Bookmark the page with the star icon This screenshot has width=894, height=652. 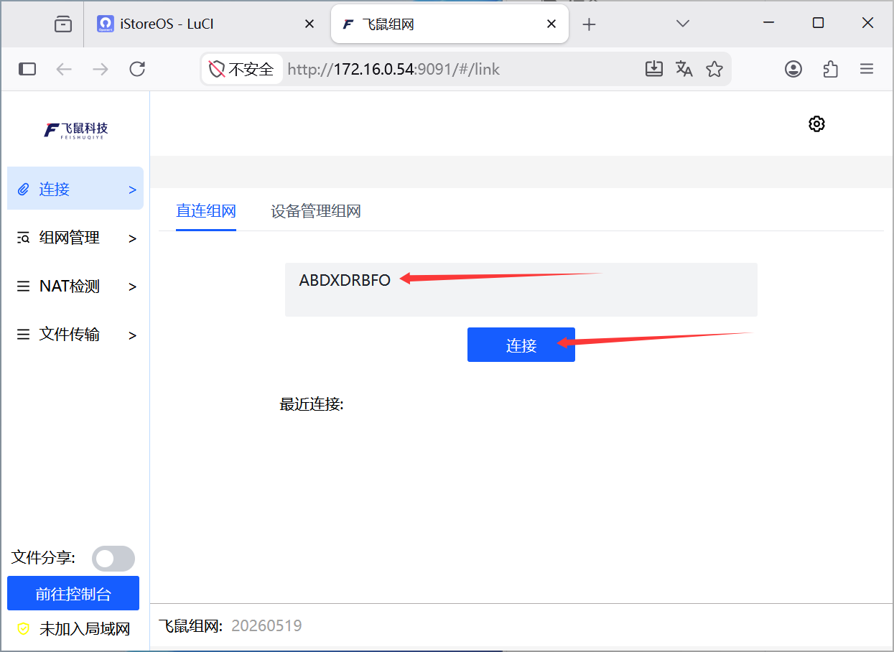click(x=714, y=69)
